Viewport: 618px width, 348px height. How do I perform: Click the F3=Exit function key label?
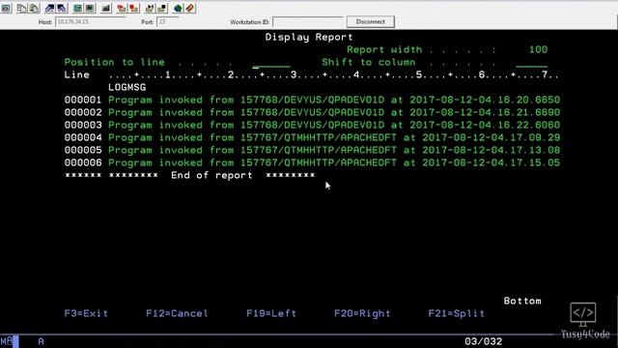[86, 313]
